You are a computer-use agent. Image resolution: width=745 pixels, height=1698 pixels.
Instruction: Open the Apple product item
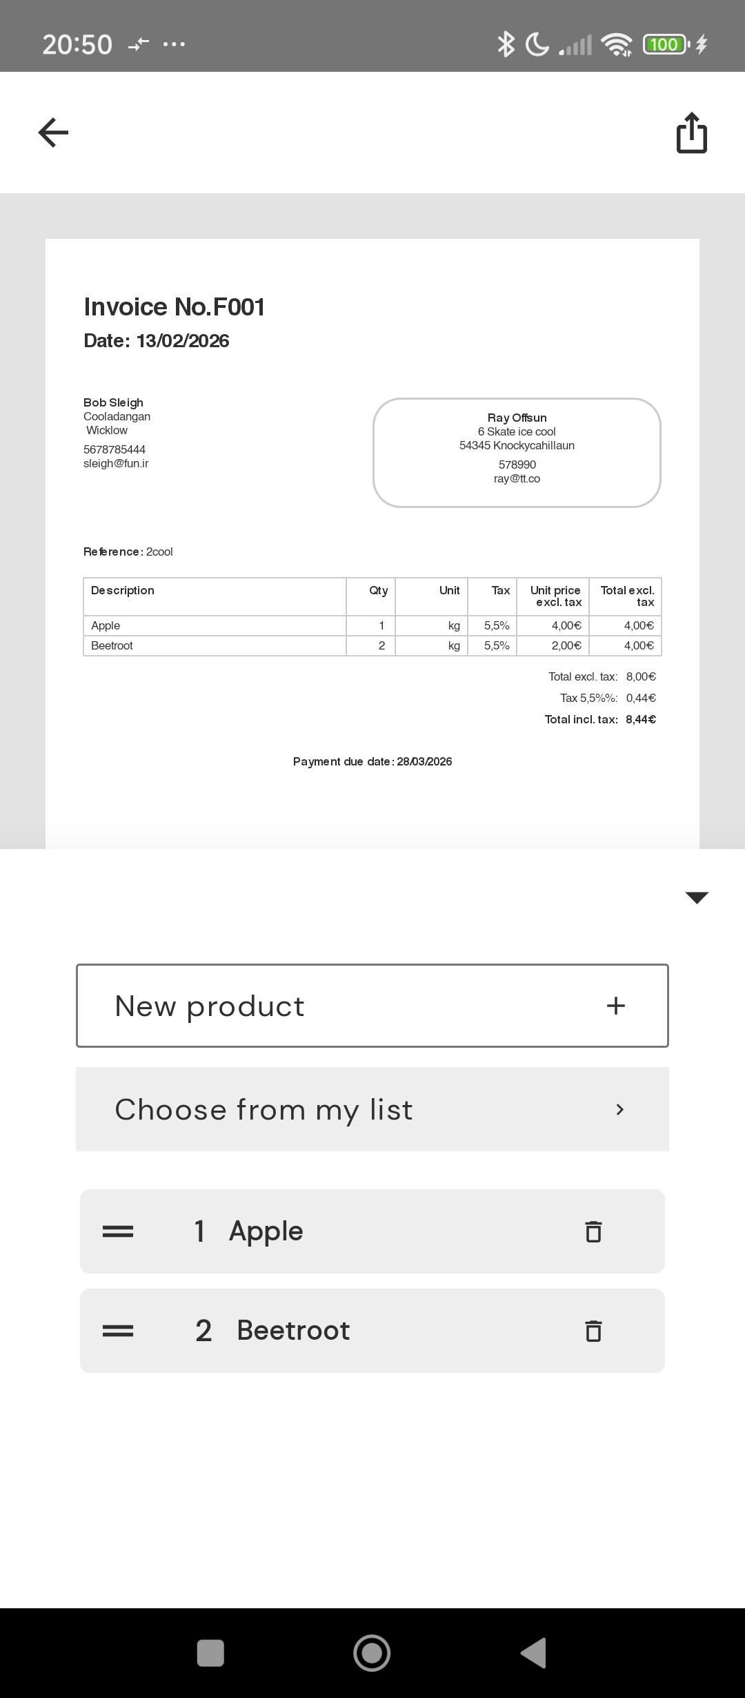coord(345,1231)
